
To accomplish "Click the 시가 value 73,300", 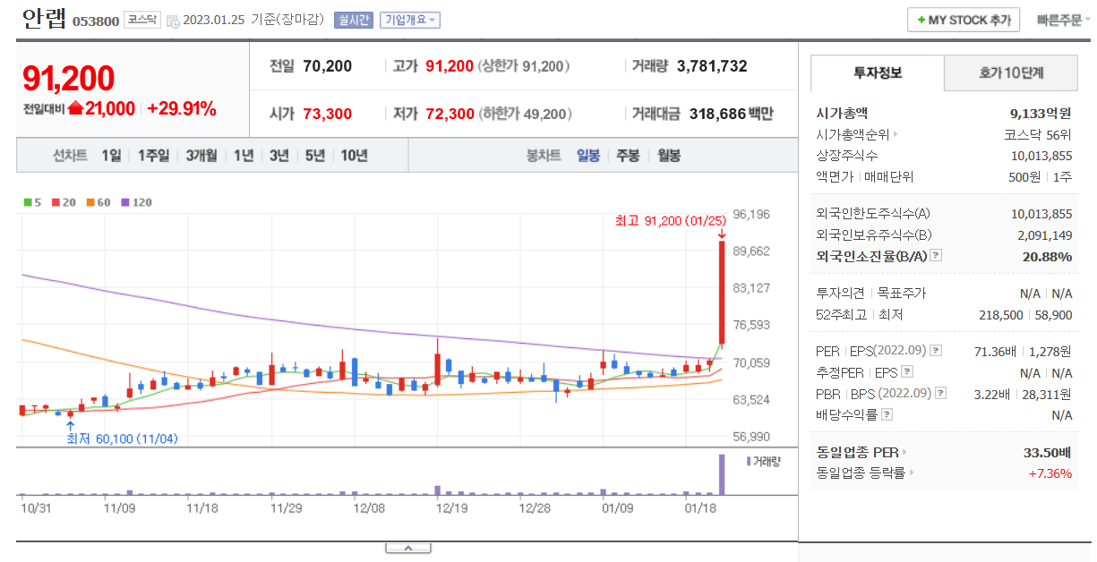I will (327, 115).
